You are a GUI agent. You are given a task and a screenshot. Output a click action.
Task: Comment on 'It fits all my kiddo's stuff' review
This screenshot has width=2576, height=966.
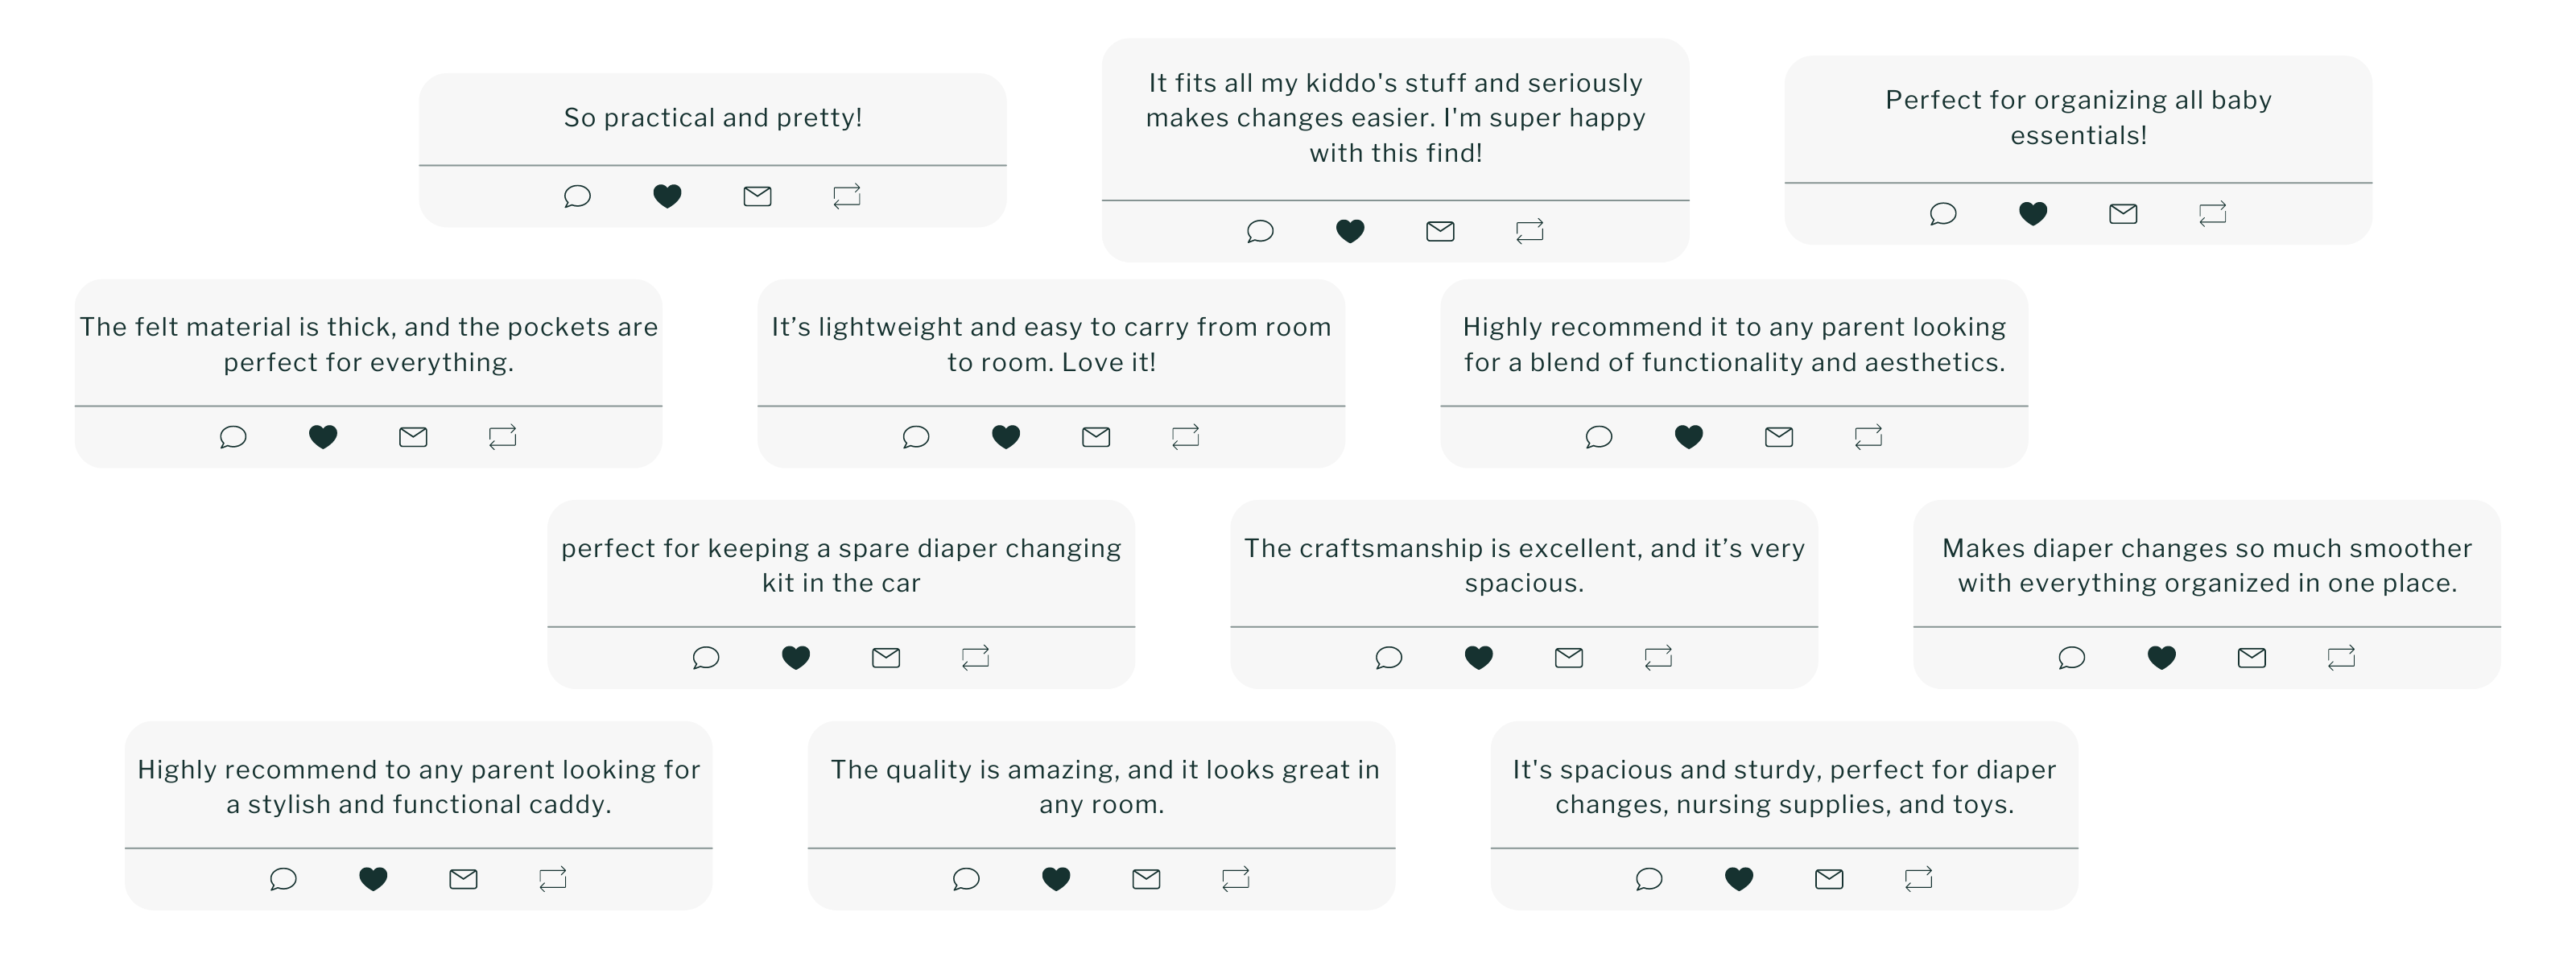click(x=1260, y=232)
